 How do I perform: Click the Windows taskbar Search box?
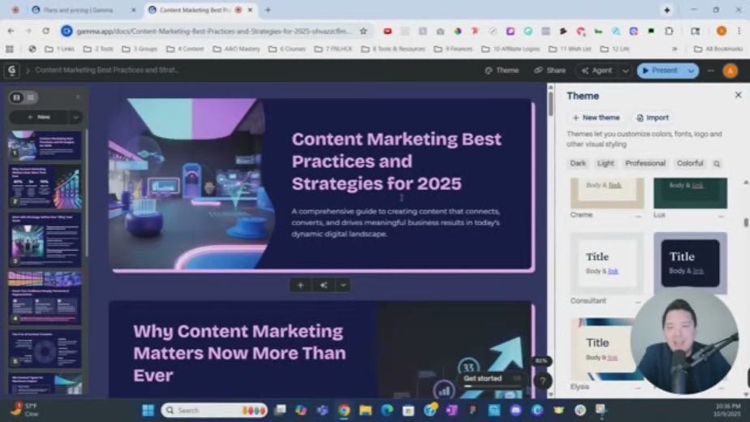click(213, 411)
